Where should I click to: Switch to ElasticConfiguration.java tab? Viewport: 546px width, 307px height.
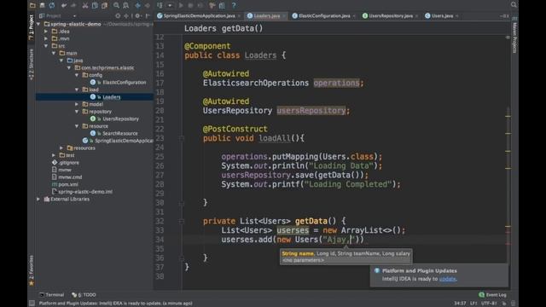click(x=324, y=15)
